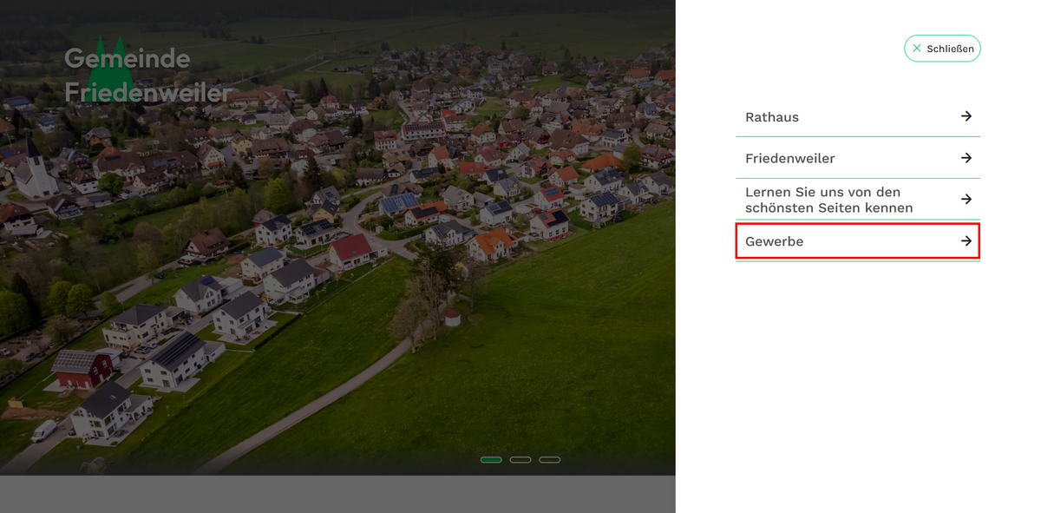Viewport: 1041px width, 513px height.
Task: Open the Gewerbe menu item
Action: click(858, 241)
